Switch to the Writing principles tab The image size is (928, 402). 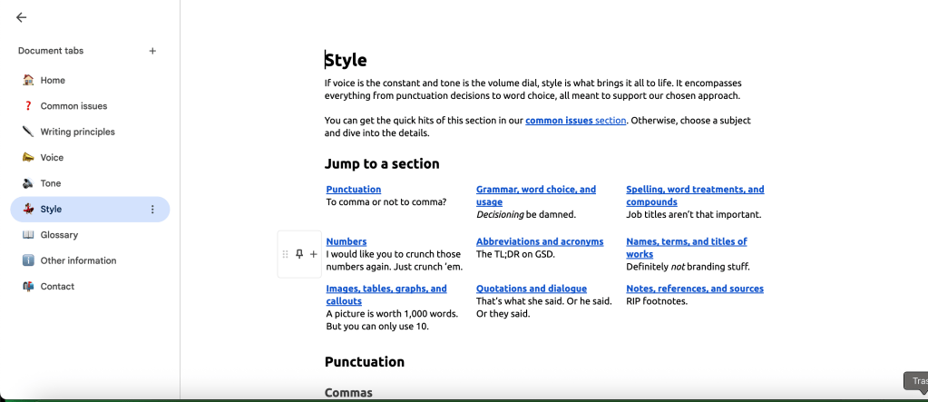pos(77,132)
